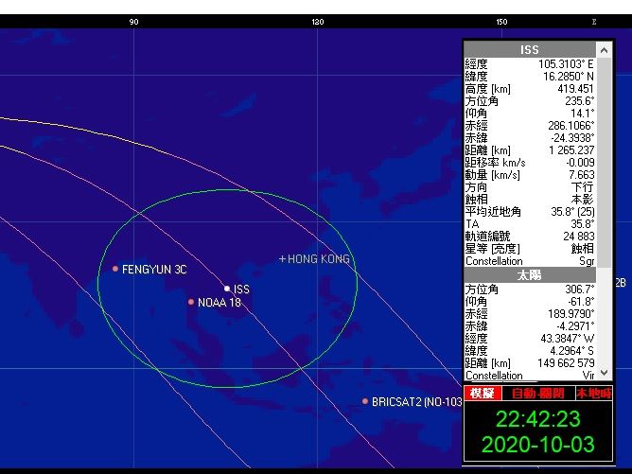Click the 太陽 sun section header
632x474 pixels.
(530, 274)
